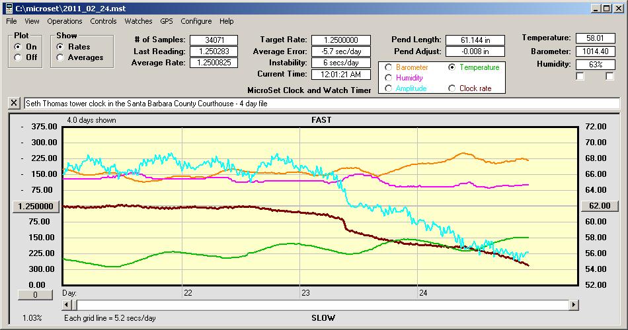This screenshot has width=628, height=330.
Task: Click the 1.03% status value
Action: [32, 318]
